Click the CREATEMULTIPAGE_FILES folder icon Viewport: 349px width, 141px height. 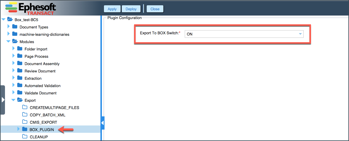coord(25,107)
